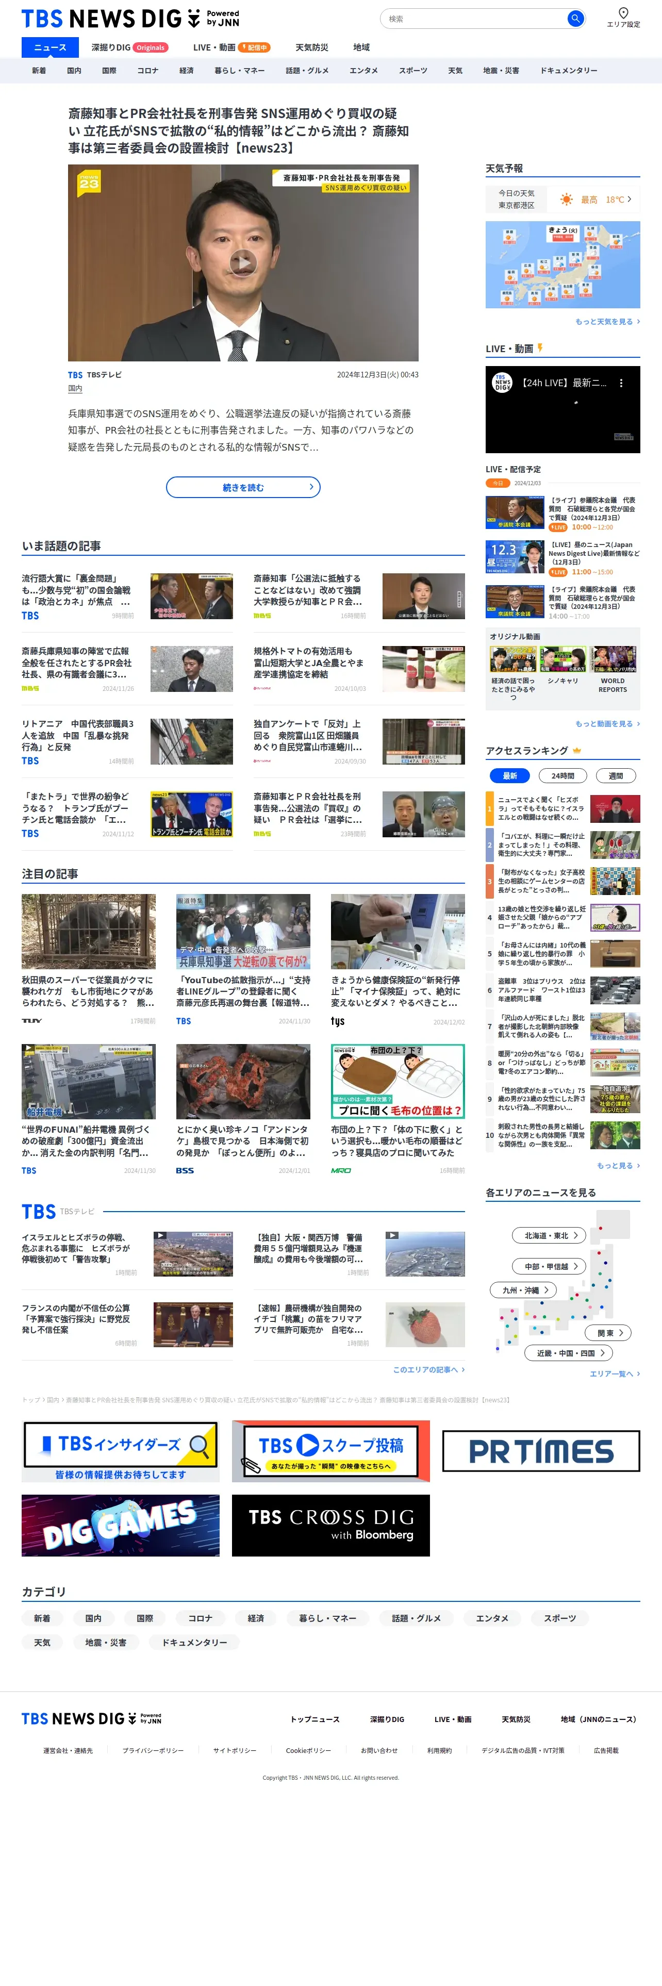This screenshot has height=1986, width=662.
Task: Open the トランプ氏とプーチン氏 article thumbnail
Action: coord(191,814)
